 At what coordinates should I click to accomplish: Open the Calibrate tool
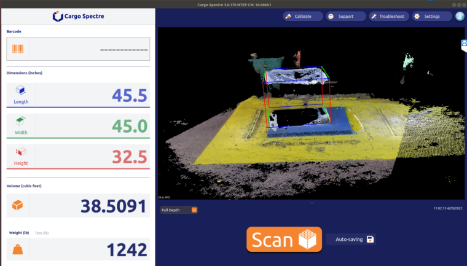point(302,17)
